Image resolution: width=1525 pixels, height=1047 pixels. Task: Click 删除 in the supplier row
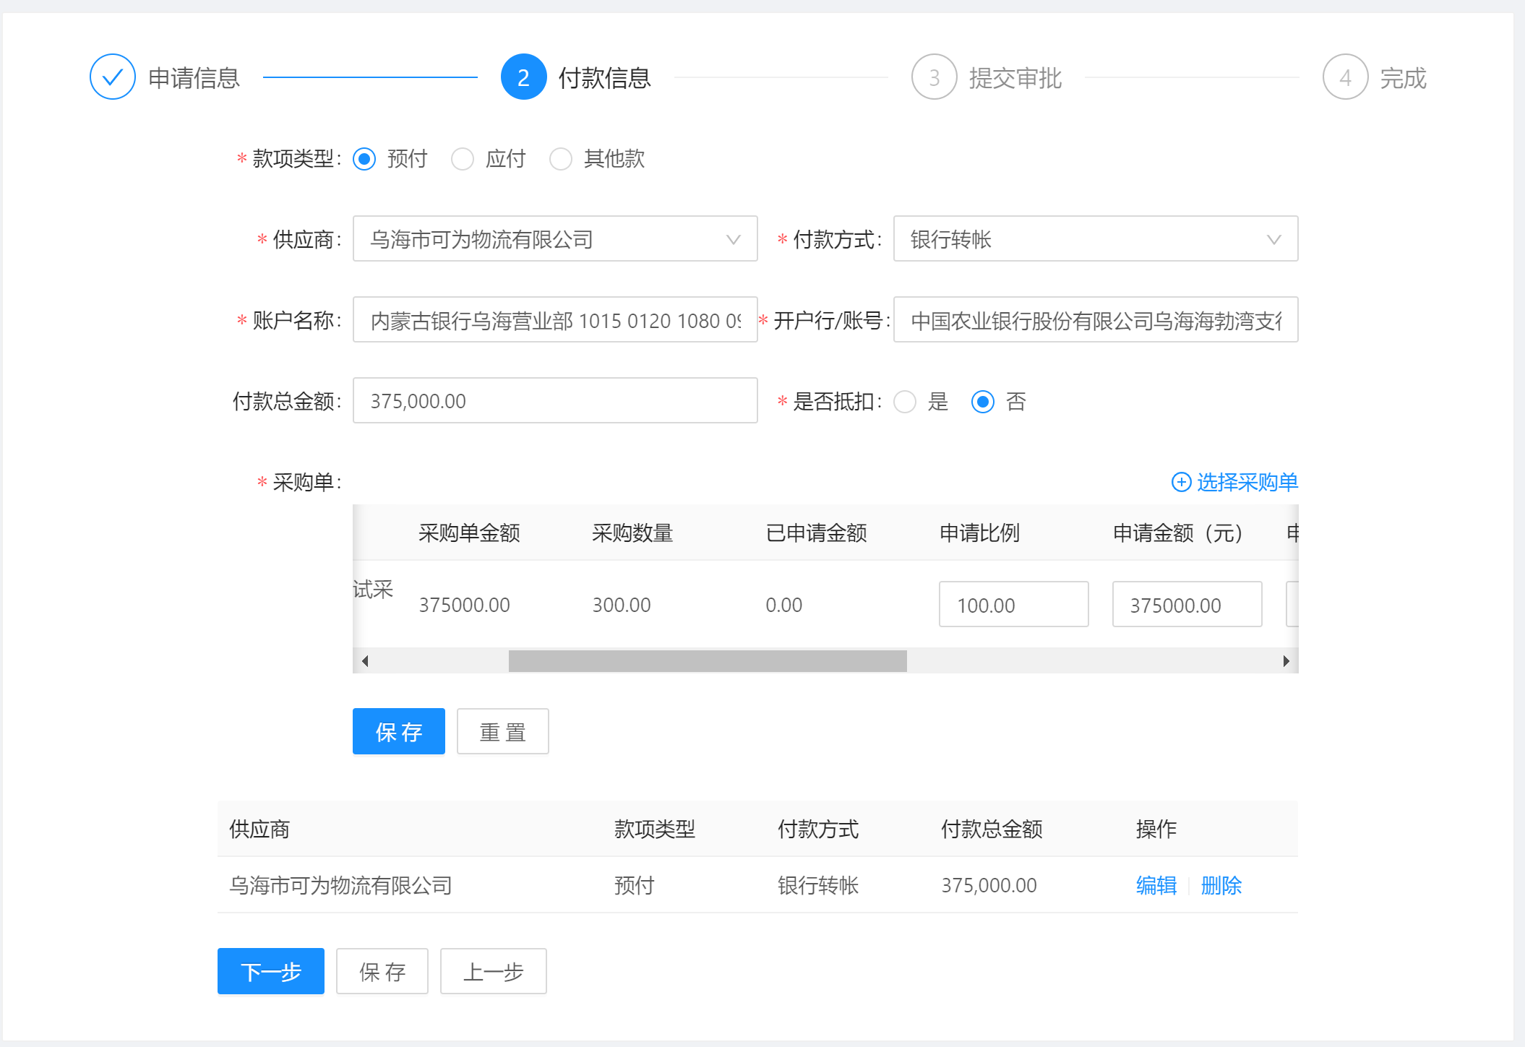(1221, 885)
